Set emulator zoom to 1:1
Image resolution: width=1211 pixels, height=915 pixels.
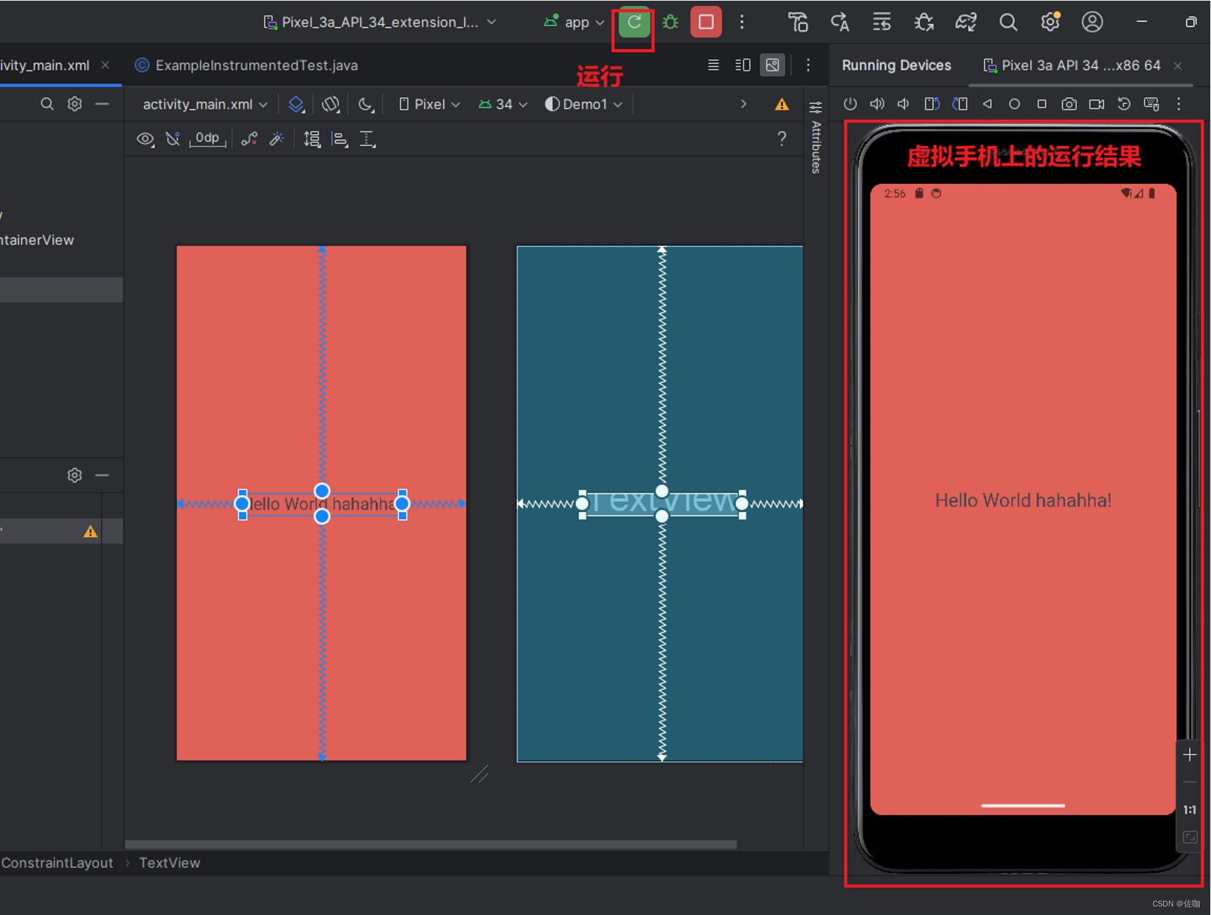click(1189, 810)
